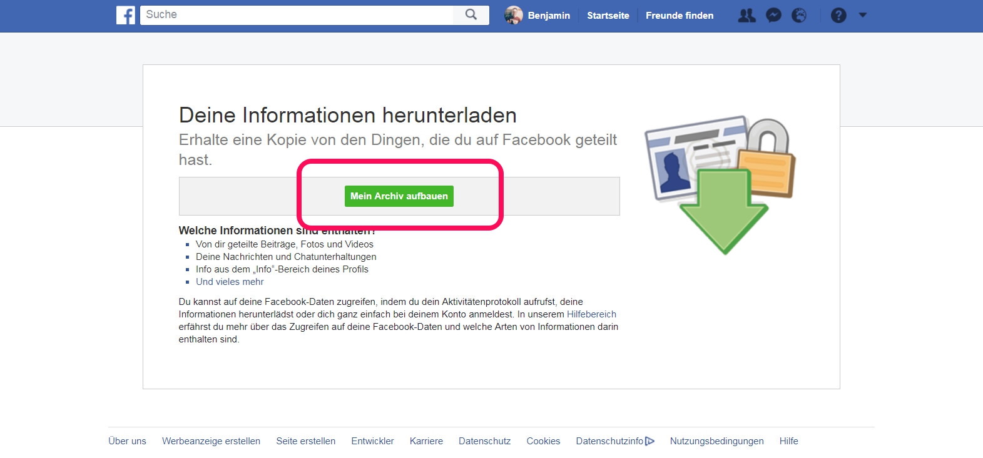Click the Mein Archiv aufbauen button
This screenshot has height=458, width=983.
(399, 196)
